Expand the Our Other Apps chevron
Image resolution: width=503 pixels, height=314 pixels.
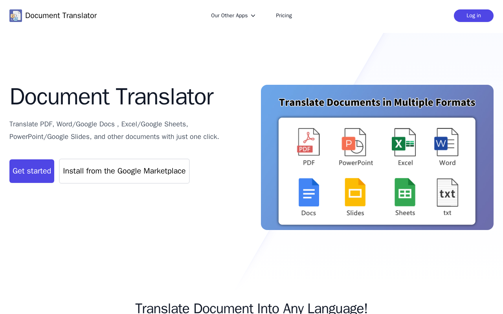[x=253, y=16]
